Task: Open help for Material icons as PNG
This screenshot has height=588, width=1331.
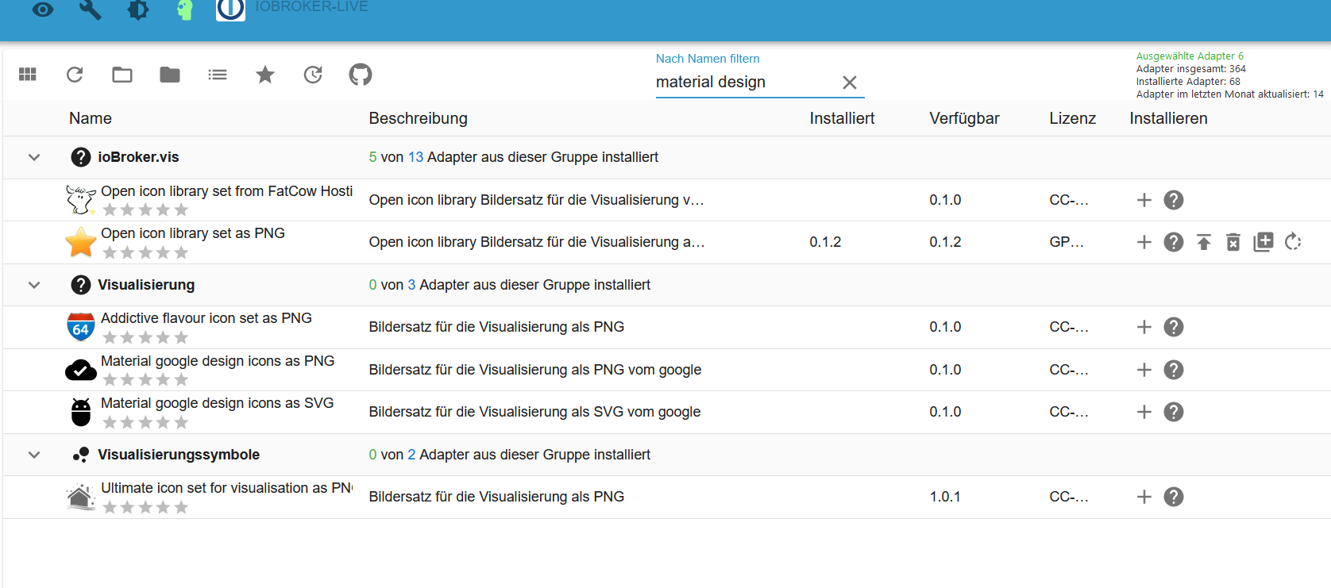Action: 1174,370
